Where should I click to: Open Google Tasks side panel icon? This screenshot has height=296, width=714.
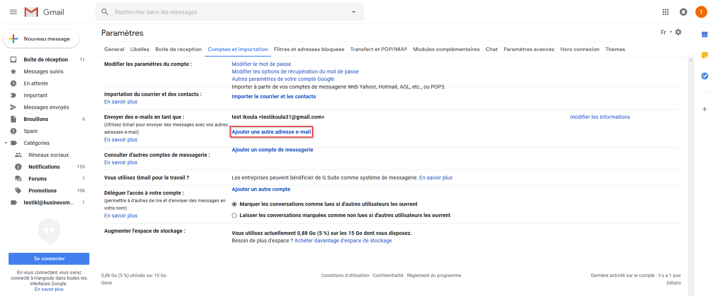705,76
